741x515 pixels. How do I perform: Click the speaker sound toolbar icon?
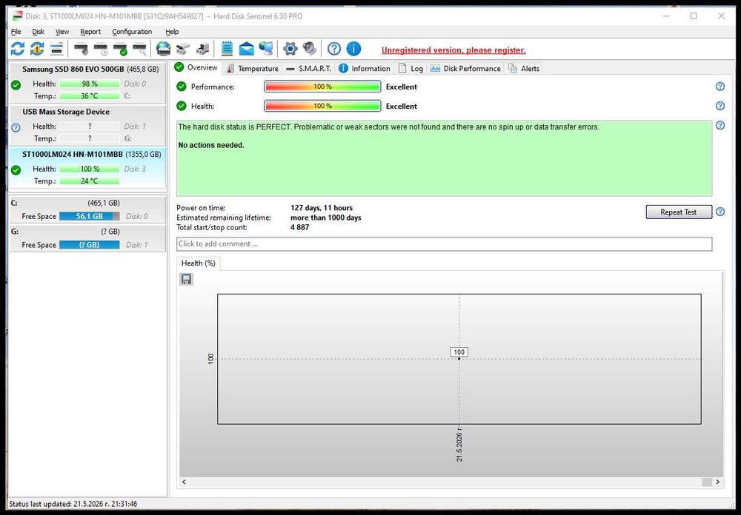click(x=310, y=49)
